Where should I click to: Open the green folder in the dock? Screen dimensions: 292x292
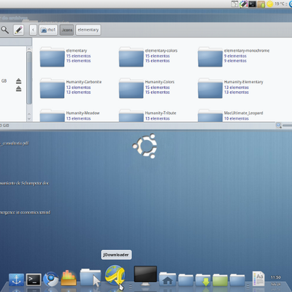[x=220, y=280]
